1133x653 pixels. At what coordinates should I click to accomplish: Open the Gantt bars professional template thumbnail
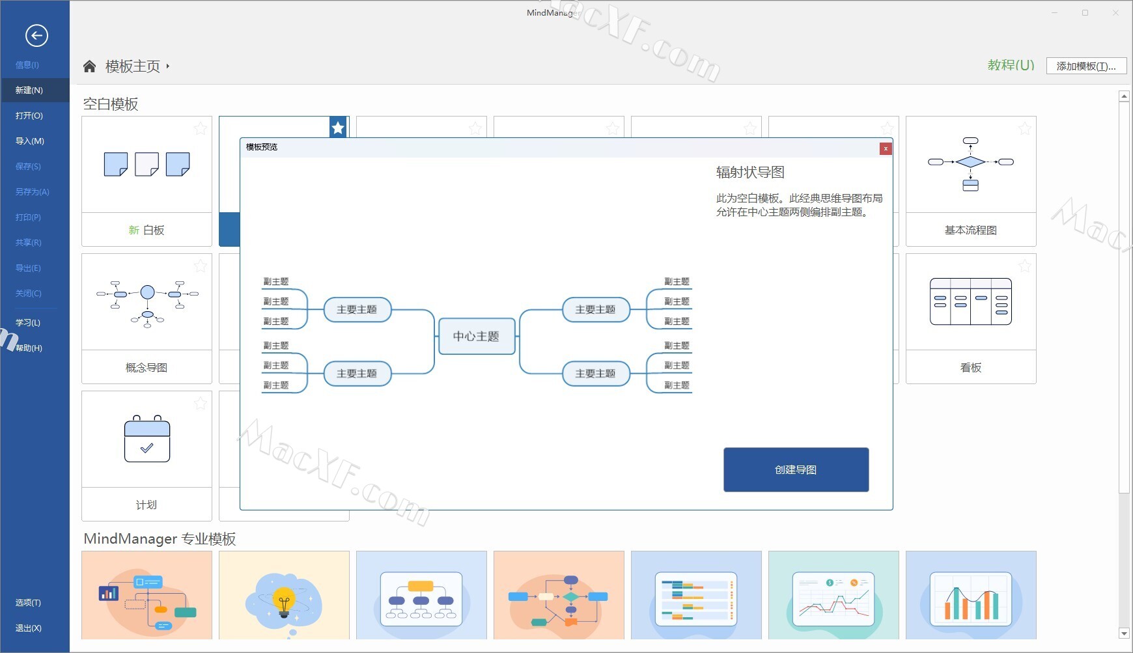696,595
